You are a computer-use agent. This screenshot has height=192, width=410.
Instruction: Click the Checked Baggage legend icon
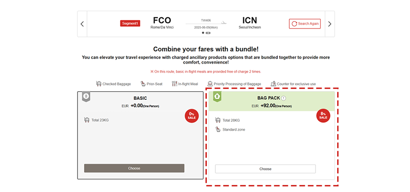pos(99,84)
